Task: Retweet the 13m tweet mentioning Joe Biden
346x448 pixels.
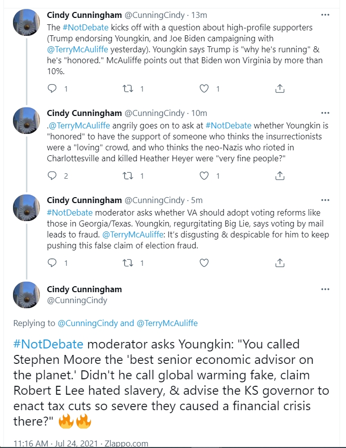Action: pos(128,89)
